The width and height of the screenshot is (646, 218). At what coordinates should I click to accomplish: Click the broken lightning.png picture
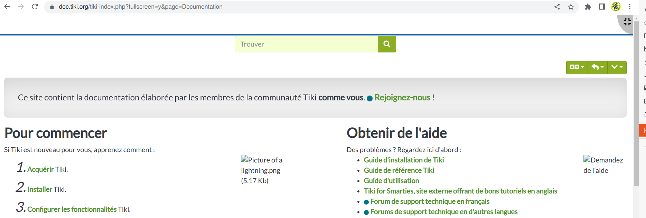[262, 170]
